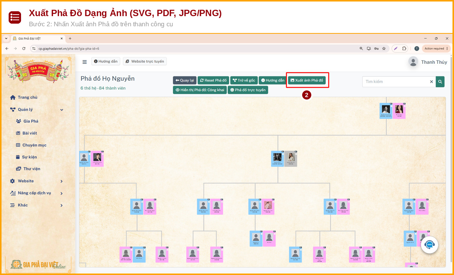
Task: Click the Quay lại button
Action: pyautogui.click(x=185, y=80)
